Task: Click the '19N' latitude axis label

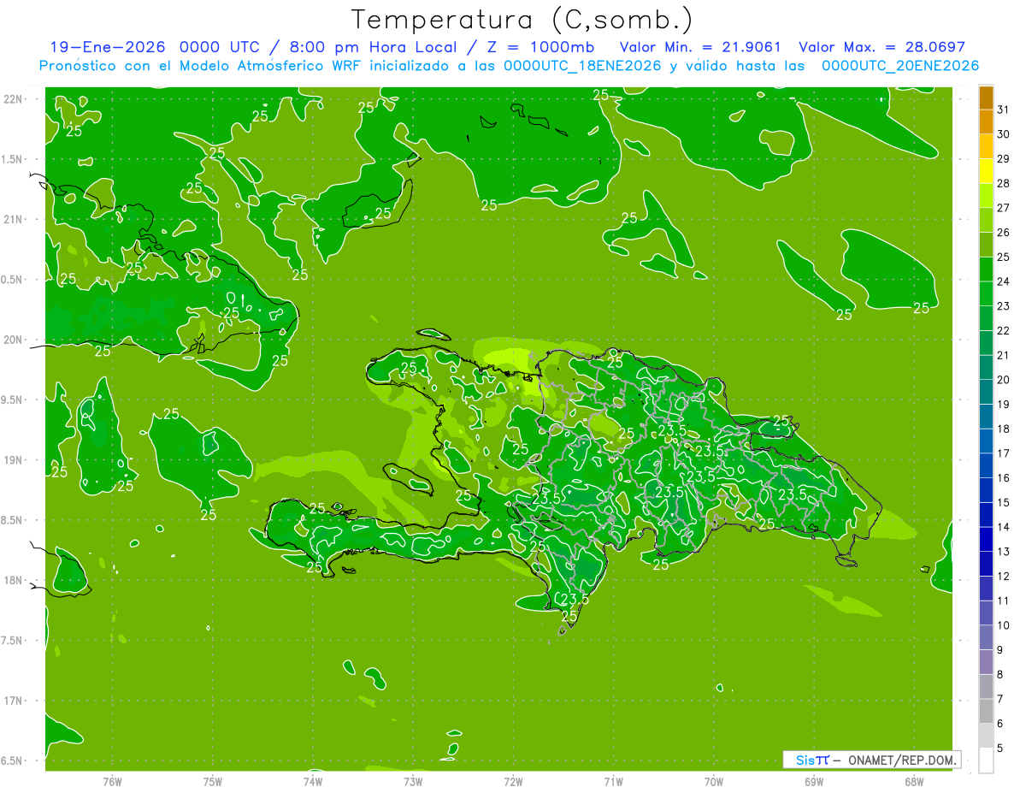Action: pyautogui.click(x=15, y=459)
